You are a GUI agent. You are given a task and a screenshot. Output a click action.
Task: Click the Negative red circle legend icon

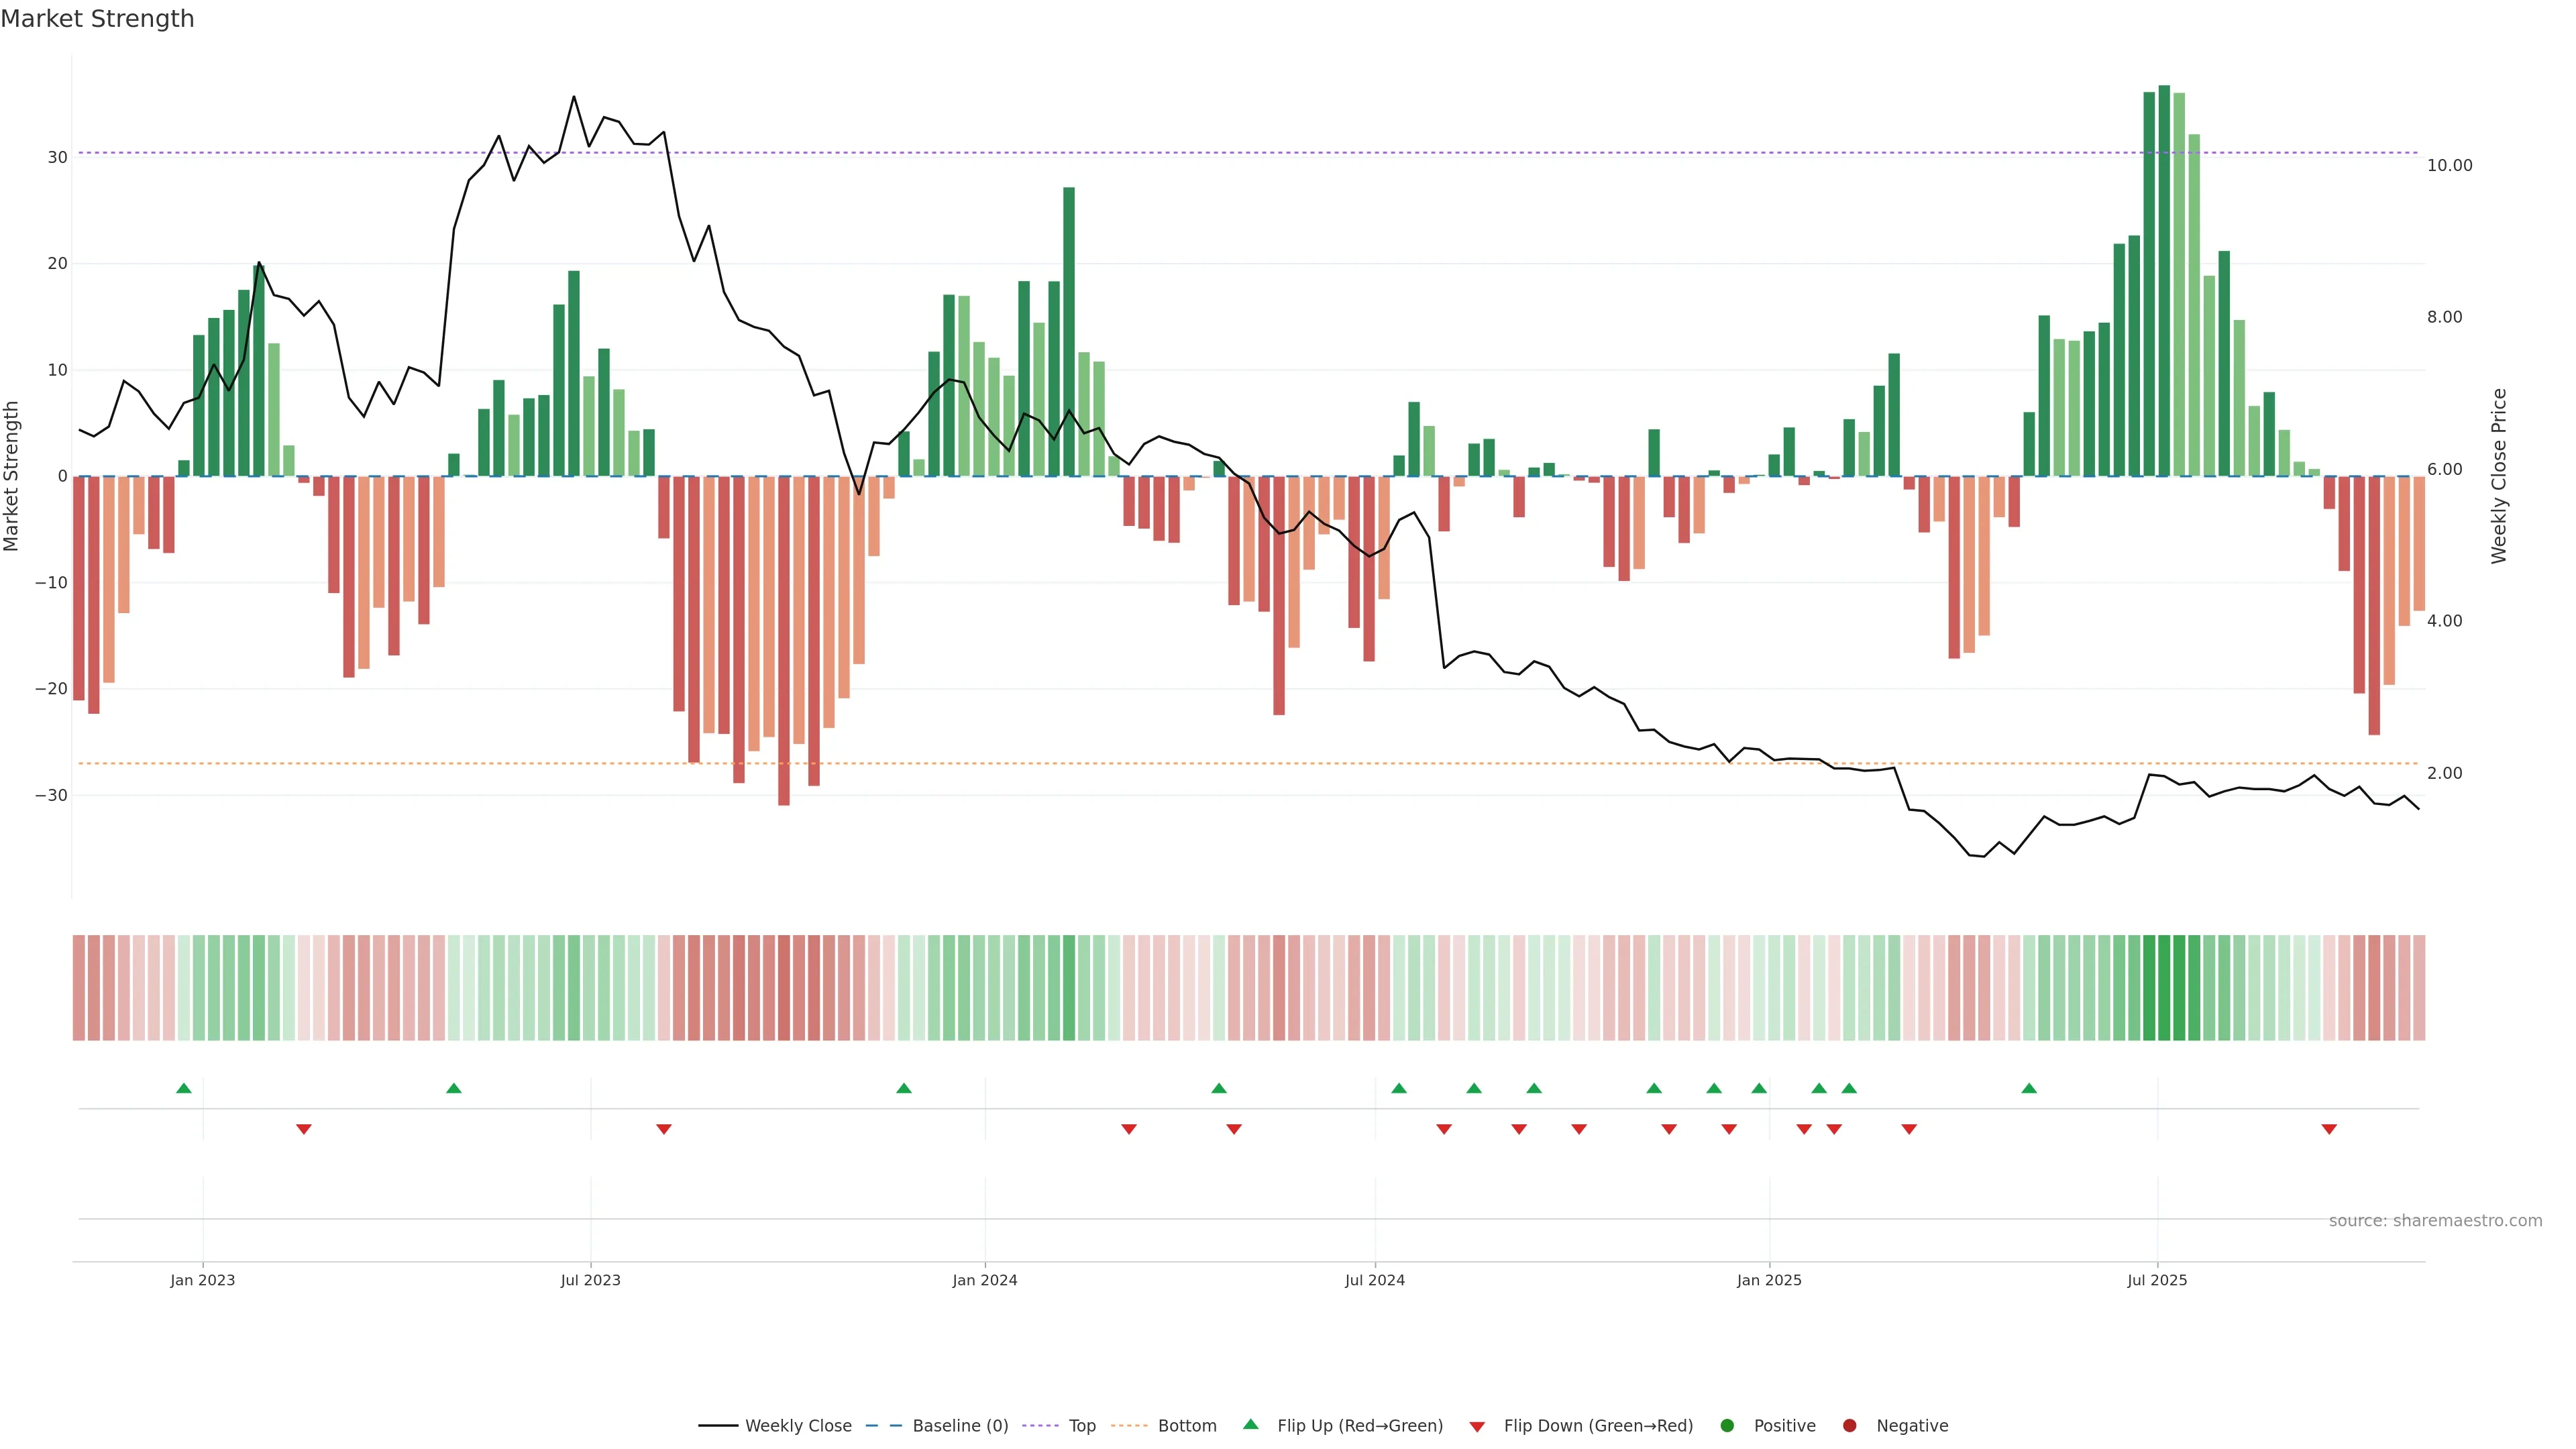[x=1849, y=1426]
